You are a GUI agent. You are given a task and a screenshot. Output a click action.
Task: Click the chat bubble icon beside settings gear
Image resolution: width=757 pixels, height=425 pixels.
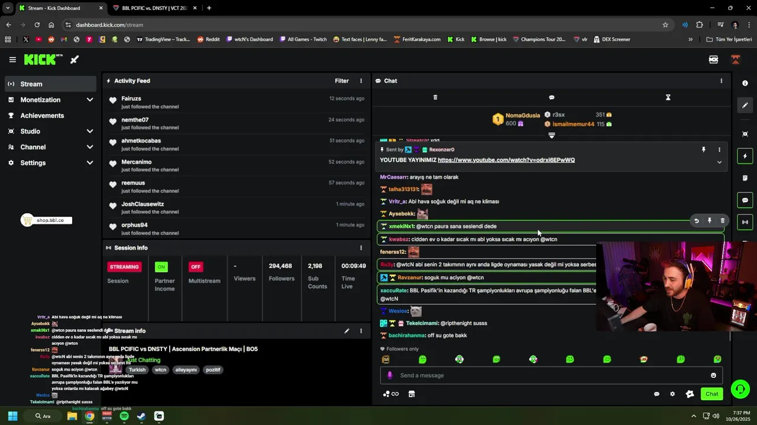(x=656, y=394)
